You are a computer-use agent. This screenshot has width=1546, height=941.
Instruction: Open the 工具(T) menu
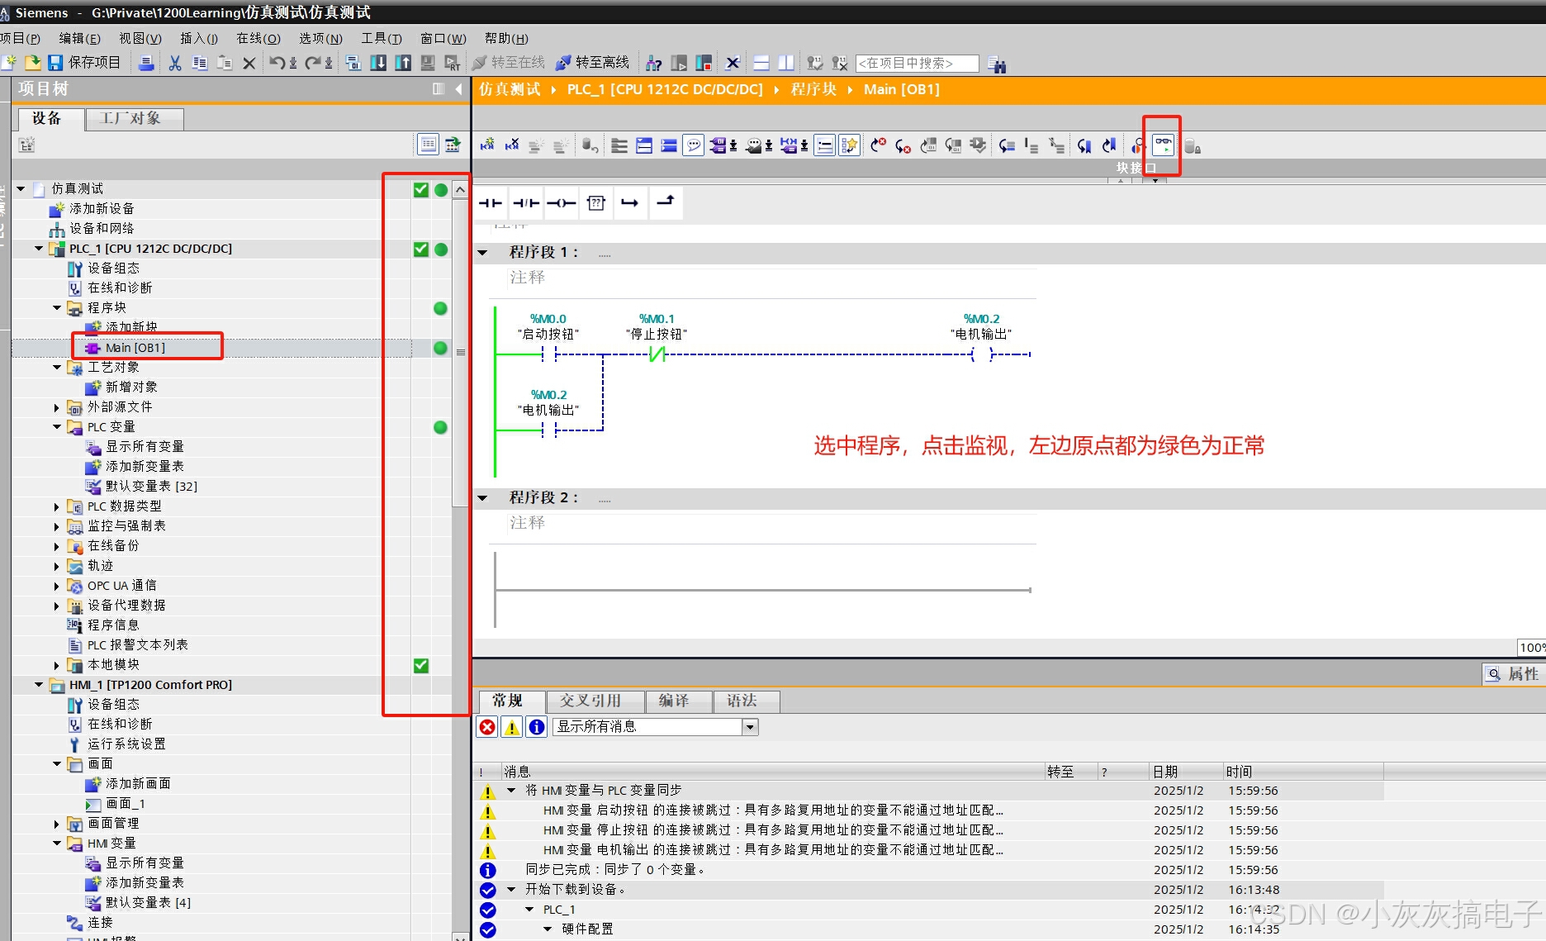[x=381, y=38]
